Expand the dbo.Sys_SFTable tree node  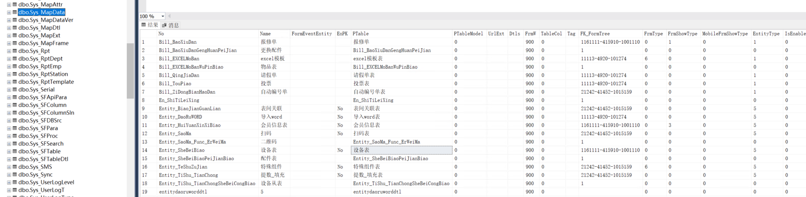coord(9,152)
